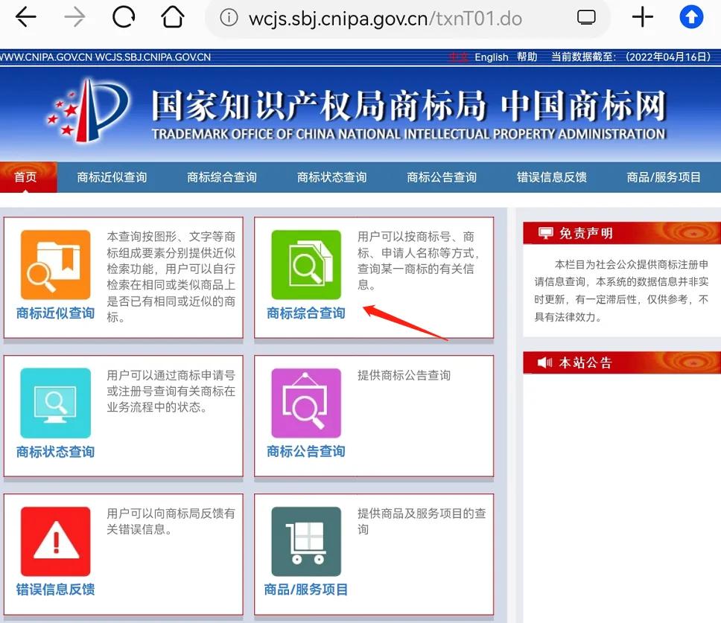Click the 商标综合查询 card title link
The height and width of the screenshot is (623, 721).
click(x=306, y=313)
